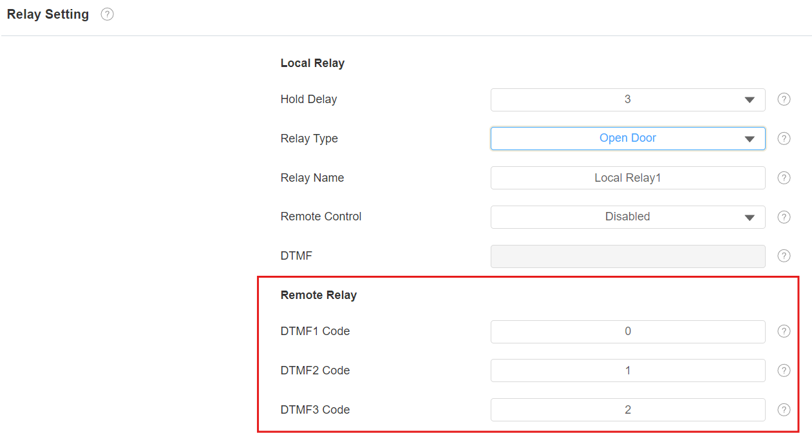812x433 pixels.
Task: Click the DTMF3 Code label
Action: click(315, 410)
